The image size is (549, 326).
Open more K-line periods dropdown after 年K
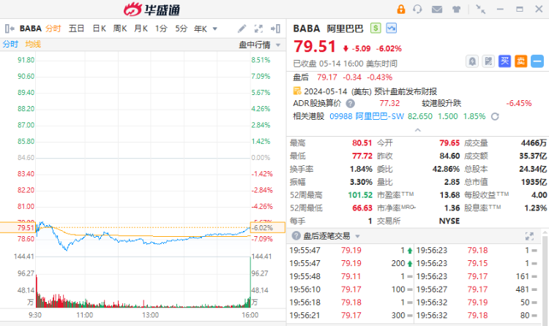(215, 29)
